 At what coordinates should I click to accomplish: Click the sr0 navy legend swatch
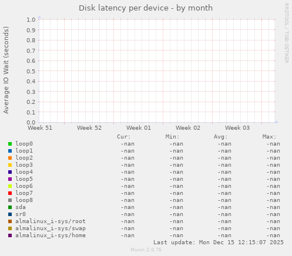pyautogui.click(x=10, y=214)
